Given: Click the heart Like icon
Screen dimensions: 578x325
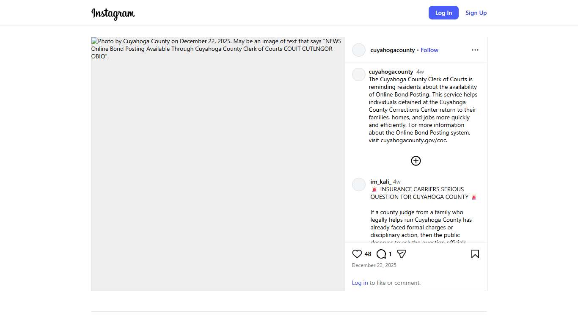Looking at the screenshot, I should click(x=357, y=254).
